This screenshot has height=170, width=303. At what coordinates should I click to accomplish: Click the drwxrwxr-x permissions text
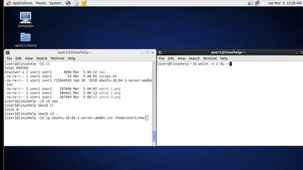point(15,72)
